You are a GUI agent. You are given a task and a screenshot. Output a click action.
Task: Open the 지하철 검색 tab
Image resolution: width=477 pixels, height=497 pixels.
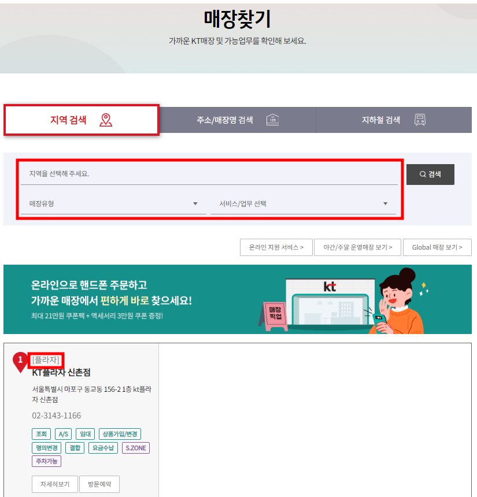coord(394,120)
